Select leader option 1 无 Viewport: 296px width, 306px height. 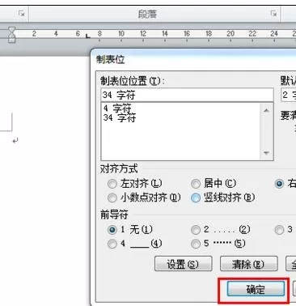point(130,230)
